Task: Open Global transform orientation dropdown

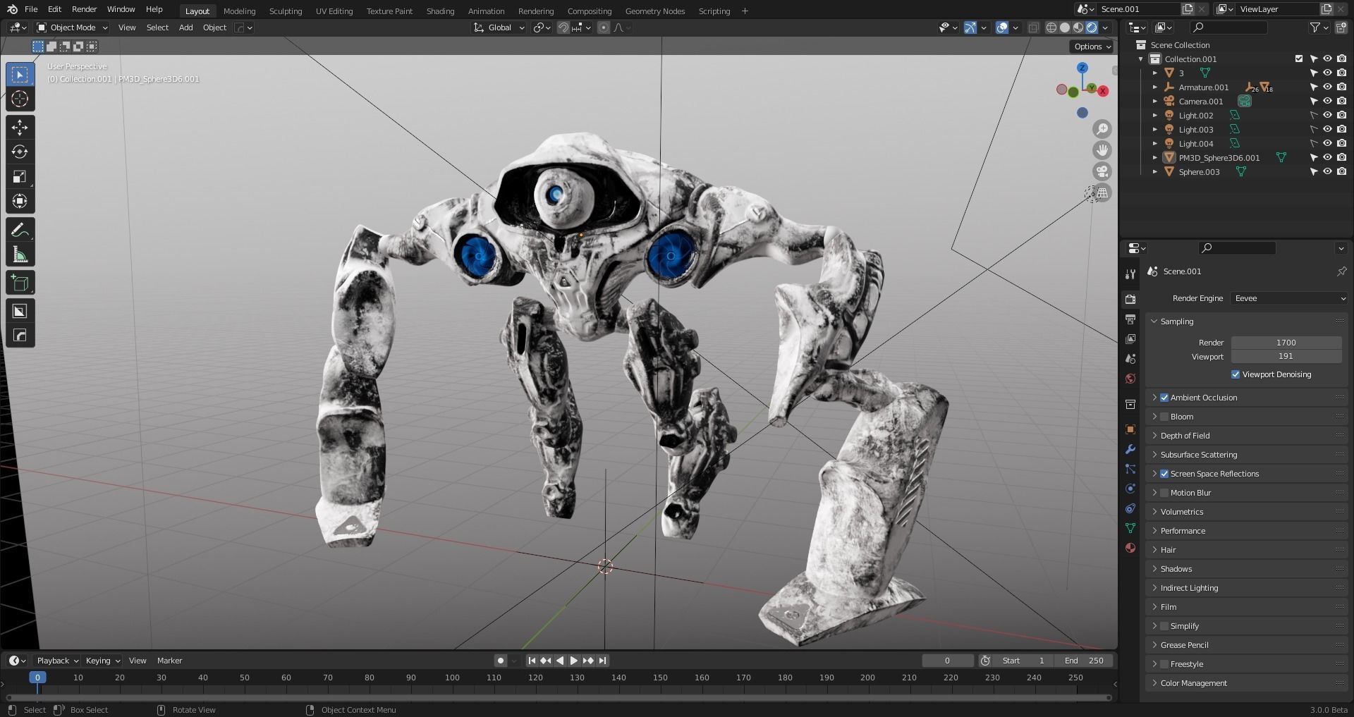Action: click(499, 27)
